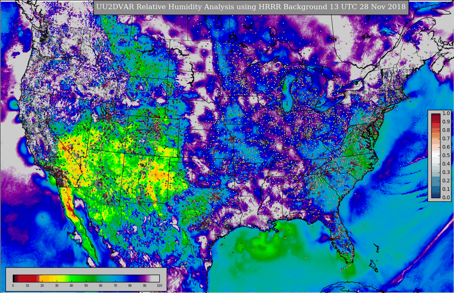Click the "0.1" label on right colorbar
This screenshot has height=293, width=454.
click(x=446, y=189)
